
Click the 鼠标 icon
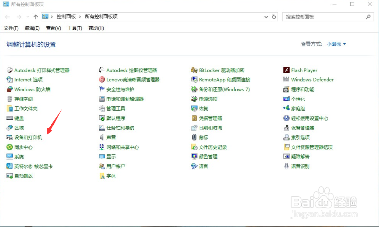(194, 137)
